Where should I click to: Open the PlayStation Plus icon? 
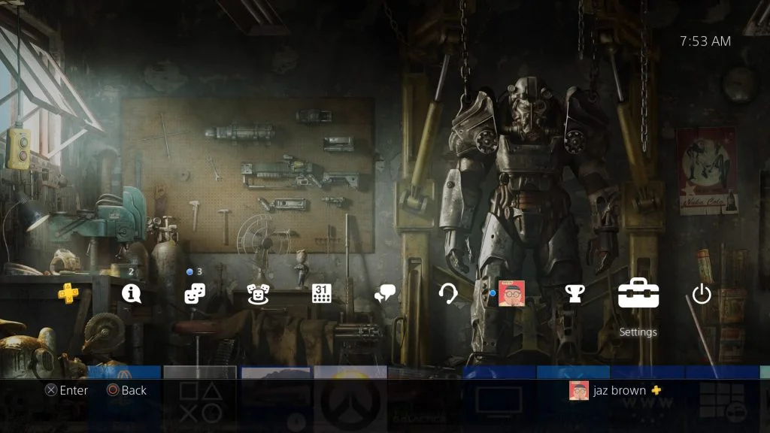(68, 294)
